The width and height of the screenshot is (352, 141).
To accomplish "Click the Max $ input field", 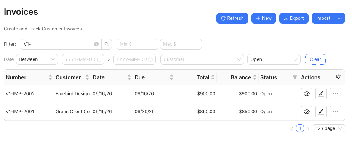I will [181, 44].
